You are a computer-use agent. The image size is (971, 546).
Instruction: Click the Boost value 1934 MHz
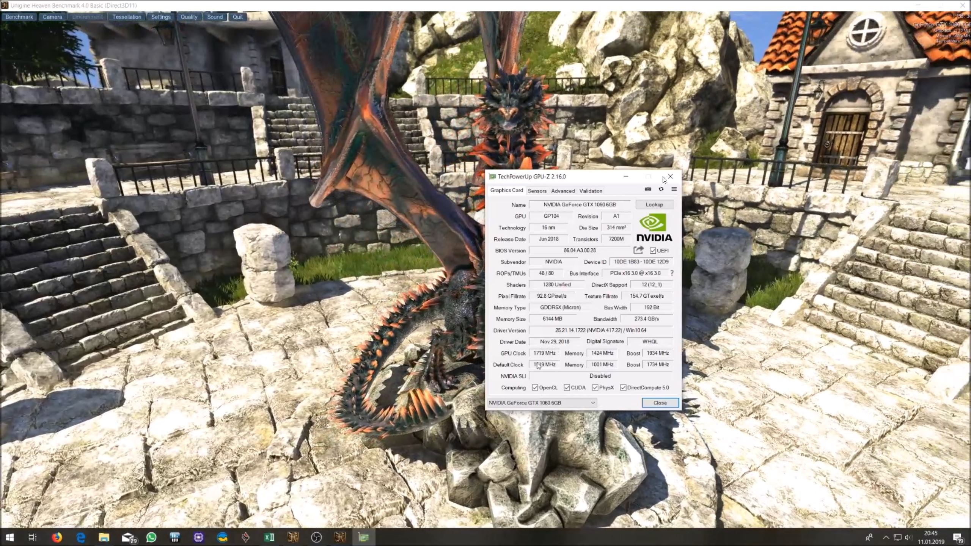[x=658, y=353]
